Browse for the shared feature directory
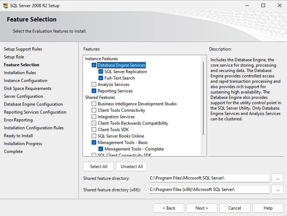 277,178
